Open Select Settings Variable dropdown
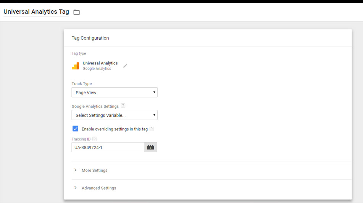The image size is (363, 203). coord(115,115)
